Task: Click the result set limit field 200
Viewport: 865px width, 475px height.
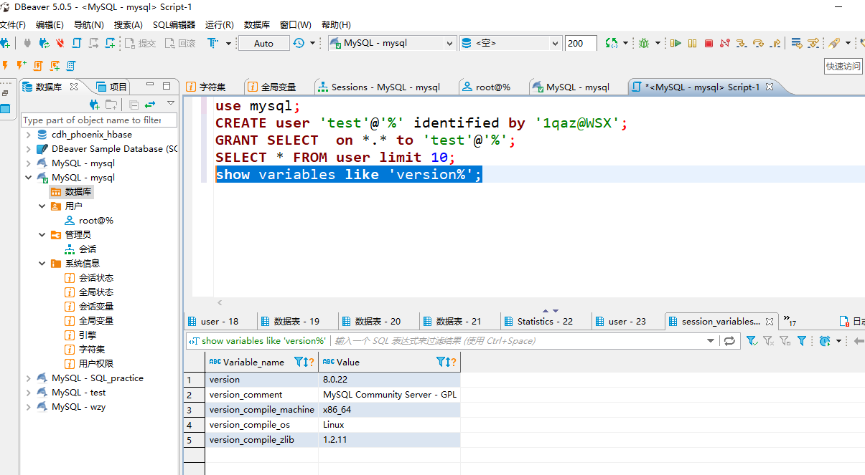Action: (581, 43)
